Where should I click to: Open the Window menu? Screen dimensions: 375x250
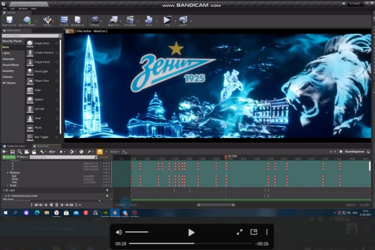click(x=23, y=9)
